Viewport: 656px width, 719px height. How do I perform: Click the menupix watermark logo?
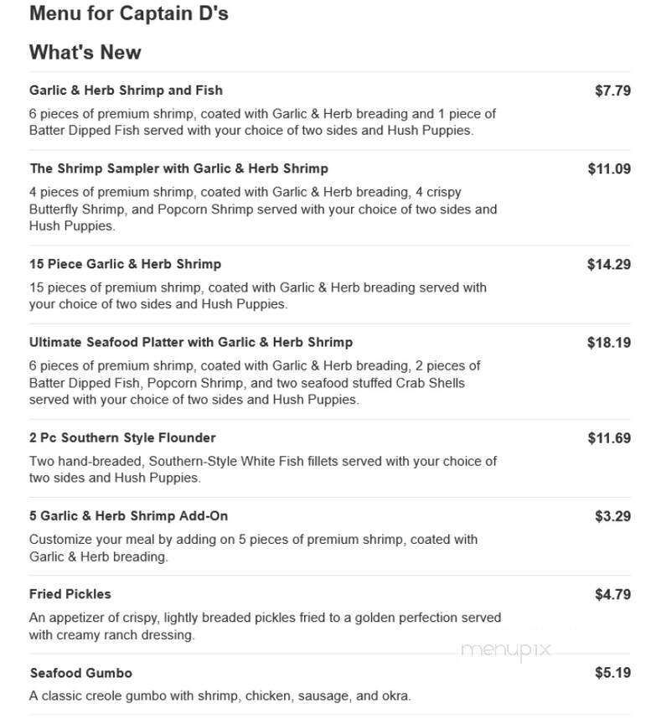(x=506, y=650)
